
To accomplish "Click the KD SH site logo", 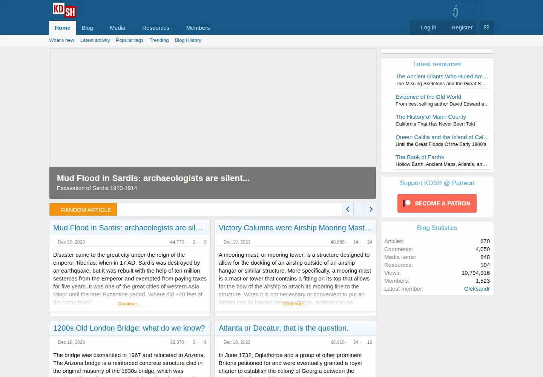I will coord(64,10).
